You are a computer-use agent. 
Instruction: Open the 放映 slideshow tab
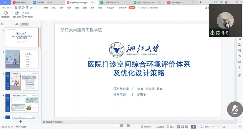(85, 8)
